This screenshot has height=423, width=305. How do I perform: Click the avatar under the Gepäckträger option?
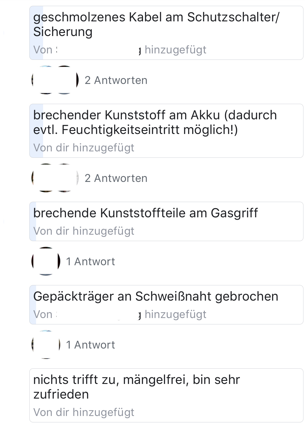(46, 345)
